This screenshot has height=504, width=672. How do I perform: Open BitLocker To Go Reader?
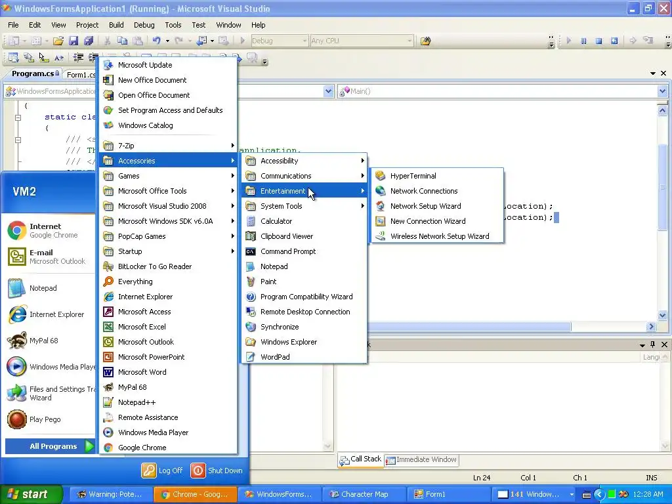[169, 266]
